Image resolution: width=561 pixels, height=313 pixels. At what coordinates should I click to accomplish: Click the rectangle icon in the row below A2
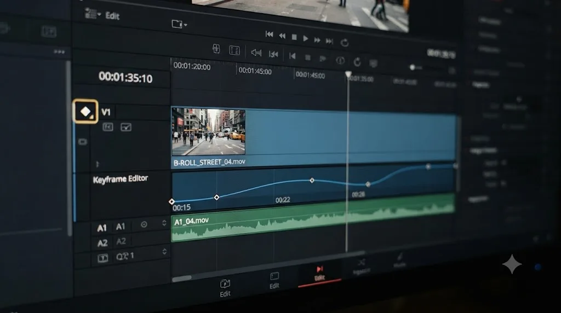click(102, 258)
